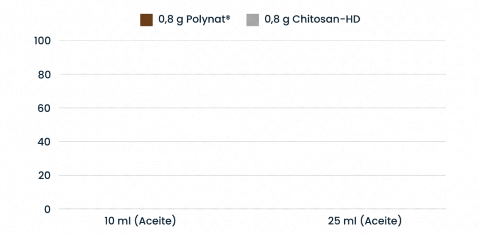Toggle the '0,8 g Chitosan-HD' legend label
This screenshot has height=234, width=479.
point(312,20)
